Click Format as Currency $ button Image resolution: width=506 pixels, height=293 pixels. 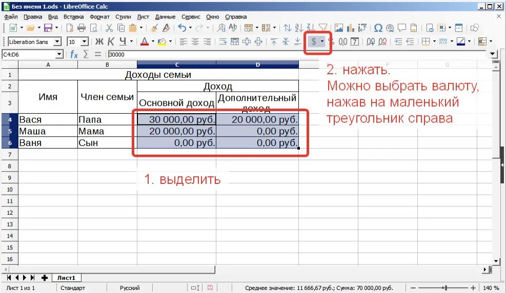[314, 41]
